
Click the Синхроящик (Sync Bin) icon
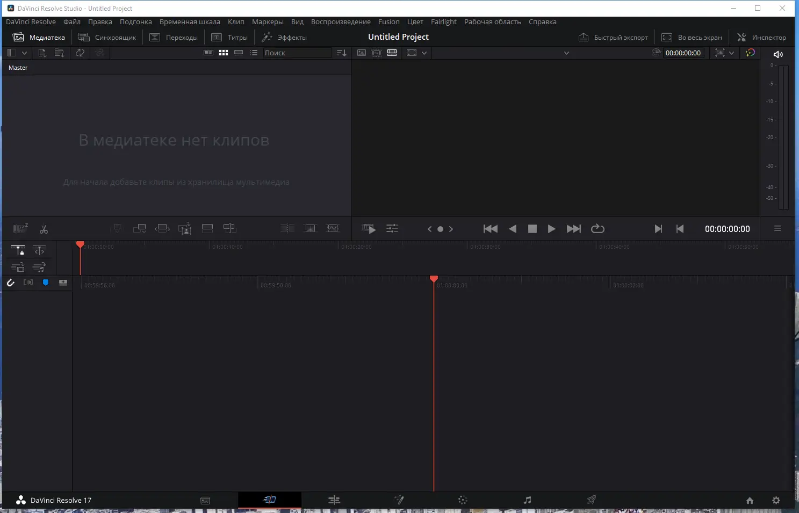84,37
